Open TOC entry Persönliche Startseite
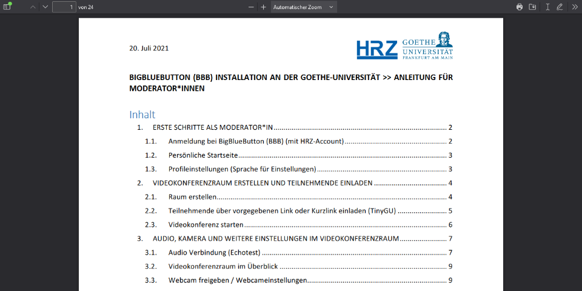Viewport: 582px width, 291px height. 299,155
